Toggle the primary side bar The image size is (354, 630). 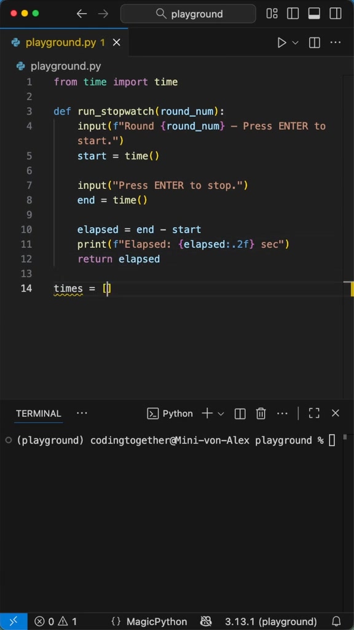pyautogui.click(x=293, y=14)
